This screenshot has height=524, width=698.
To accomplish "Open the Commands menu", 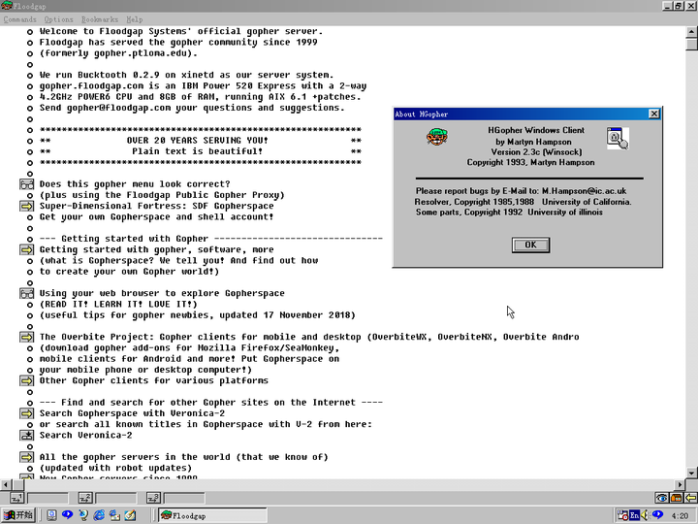I will click(20, 19).
